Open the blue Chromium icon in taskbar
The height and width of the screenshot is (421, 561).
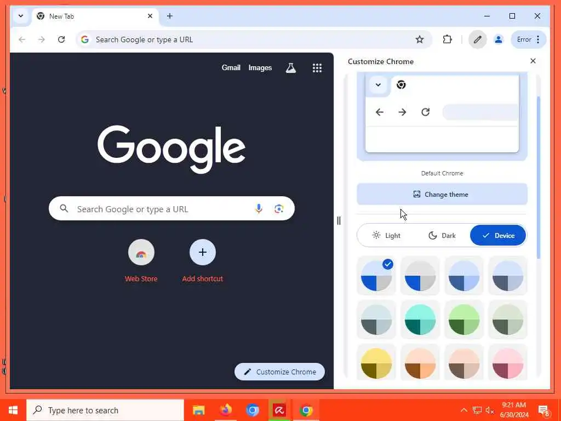pyautogui.click(x=252, y=410)
